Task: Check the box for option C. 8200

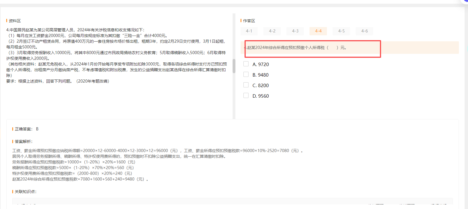Action: [246, 85]
